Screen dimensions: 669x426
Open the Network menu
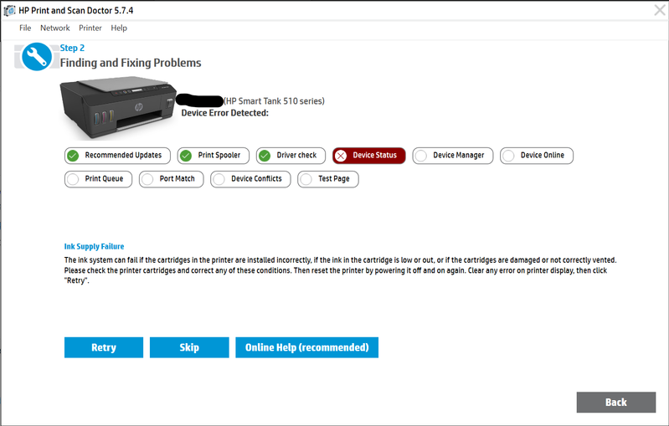tap(55, 28)
